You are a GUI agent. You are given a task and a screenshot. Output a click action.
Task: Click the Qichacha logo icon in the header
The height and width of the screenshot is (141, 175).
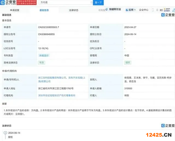pos(2,2)
